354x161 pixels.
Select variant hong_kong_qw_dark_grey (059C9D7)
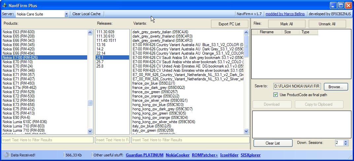[188, 109]
